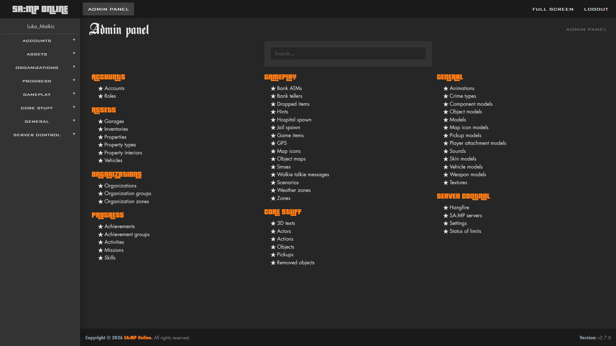The height and width of the screenshot is (346, 616).
Task: Expand the Gameplay sidebar menu arrow
Action: click(74, 94)
